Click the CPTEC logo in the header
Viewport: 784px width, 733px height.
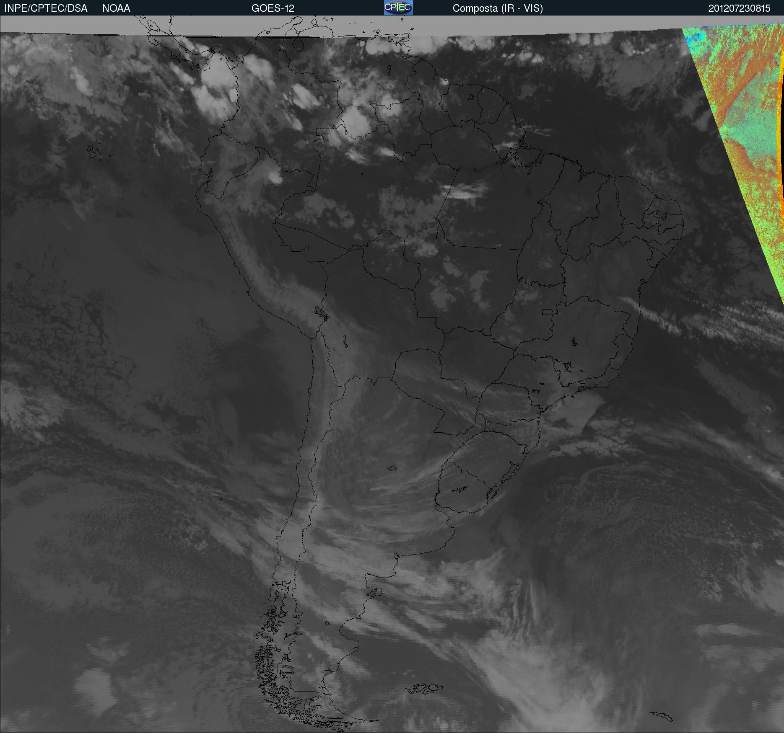pyautogui.click(x=398, y=8)
